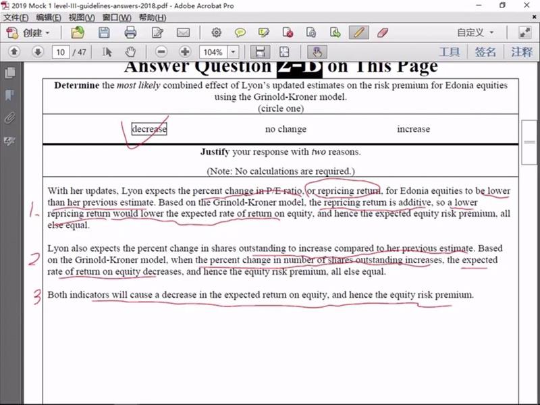Toggle the pencil drawing tool

(x=359, y=32)
